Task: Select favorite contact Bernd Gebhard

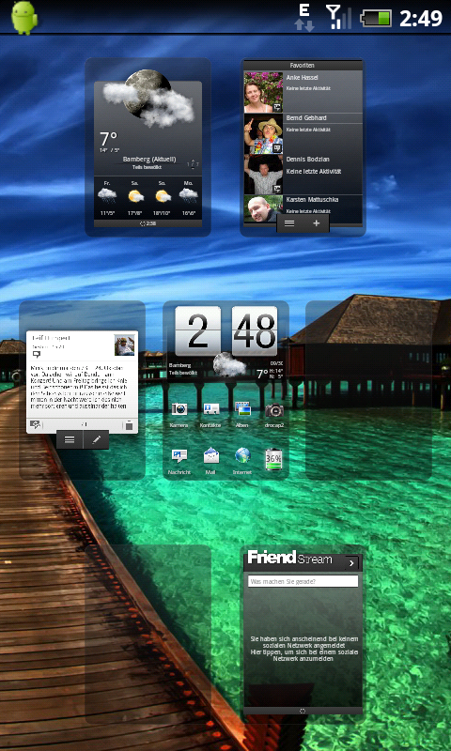Action: click(303, 133)
